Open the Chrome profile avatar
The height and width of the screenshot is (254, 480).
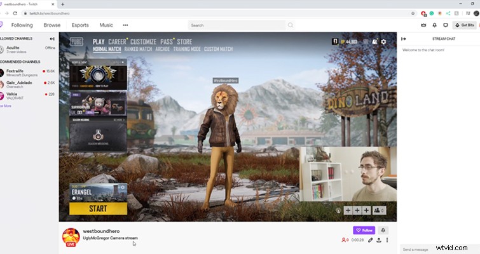coord(476,13)
